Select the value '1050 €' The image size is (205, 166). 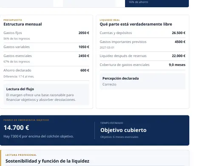tap(84, 47)
